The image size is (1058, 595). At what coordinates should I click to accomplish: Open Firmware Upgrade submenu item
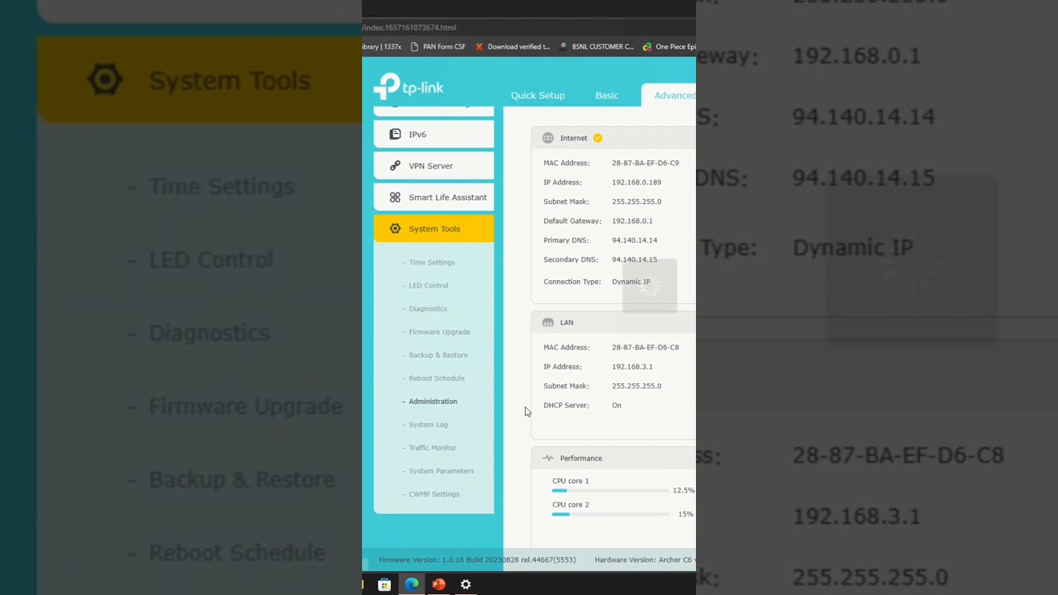tap(439, 331)
